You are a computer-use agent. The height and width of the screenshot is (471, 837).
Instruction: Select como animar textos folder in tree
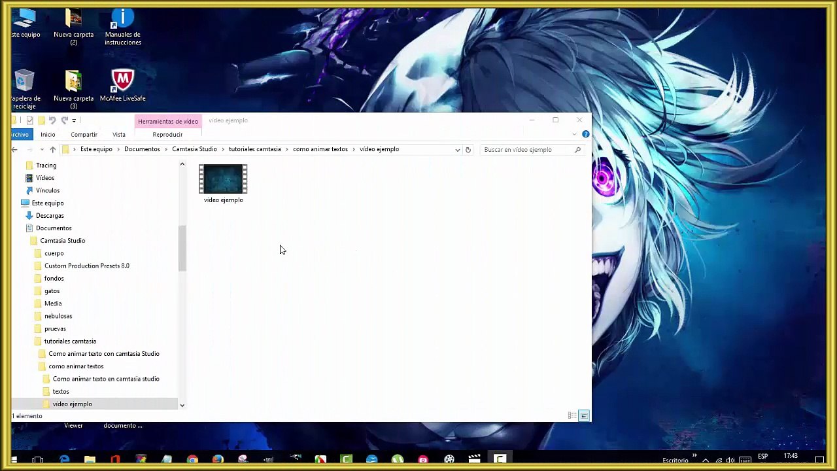(76, 366)
